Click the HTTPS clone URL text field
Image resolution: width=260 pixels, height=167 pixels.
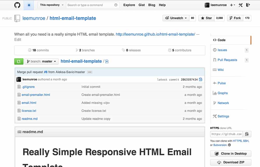pyautogui.click(x=226, y=134)
